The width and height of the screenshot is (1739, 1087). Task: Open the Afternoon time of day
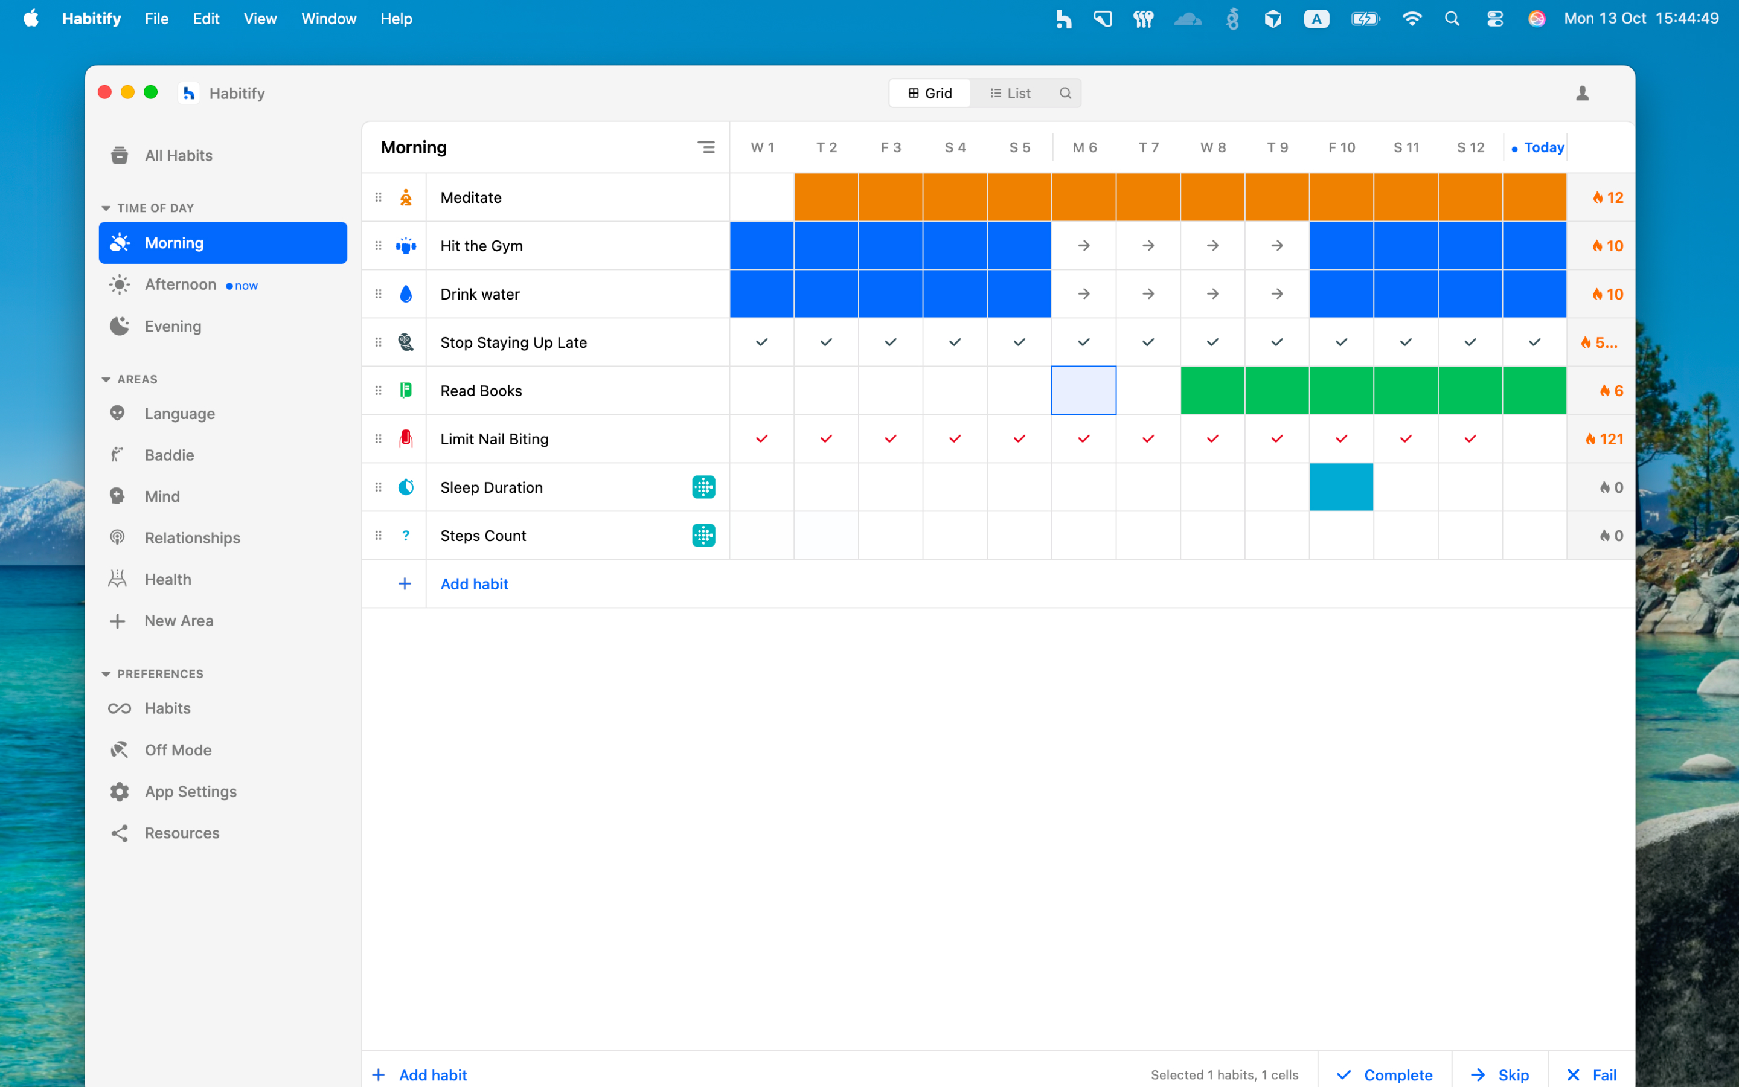[x=223, y=284]
